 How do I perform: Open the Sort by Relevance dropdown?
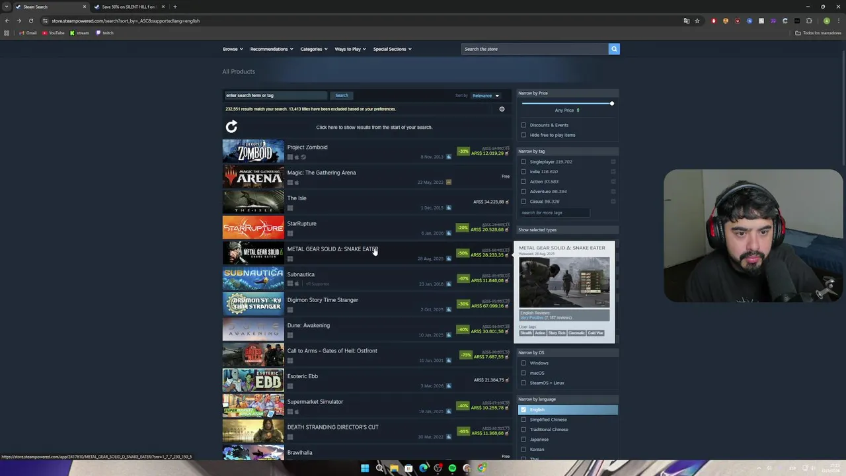pos(486,96)
